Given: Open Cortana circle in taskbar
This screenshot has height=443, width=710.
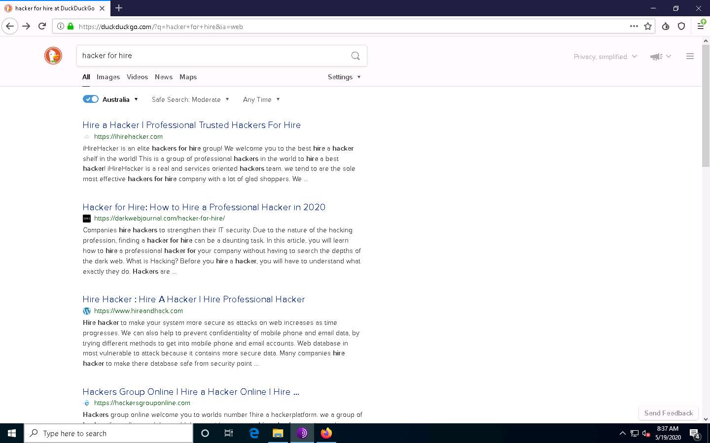Looking at the screenshot, I should [x=205, y=433].
